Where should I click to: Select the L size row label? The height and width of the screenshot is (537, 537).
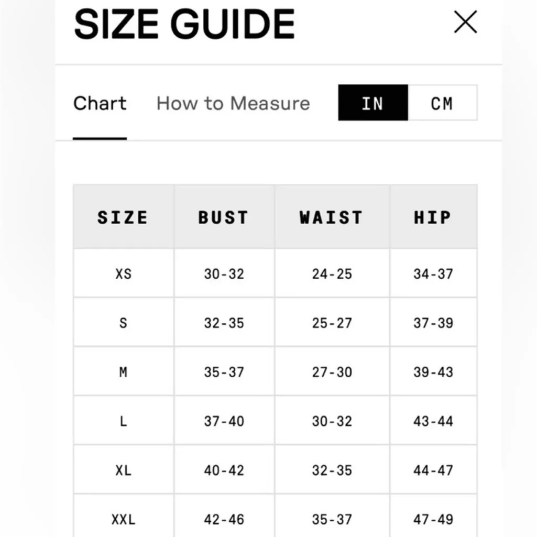pos(123,421)
